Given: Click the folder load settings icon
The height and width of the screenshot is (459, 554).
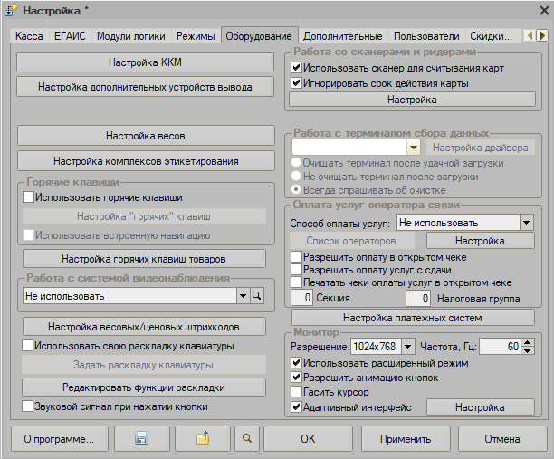Looking at the screenshot, I should click(x=203, y=439).
